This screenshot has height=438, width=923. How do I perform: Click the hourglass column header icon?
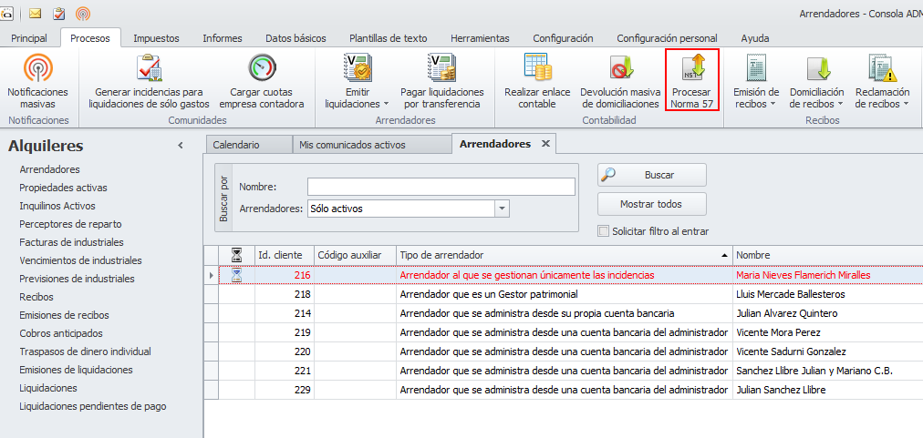pyautogui.click(x=236, y=255)
